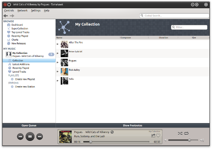
Task: Focus the Filter field
Action: (189, 27)
